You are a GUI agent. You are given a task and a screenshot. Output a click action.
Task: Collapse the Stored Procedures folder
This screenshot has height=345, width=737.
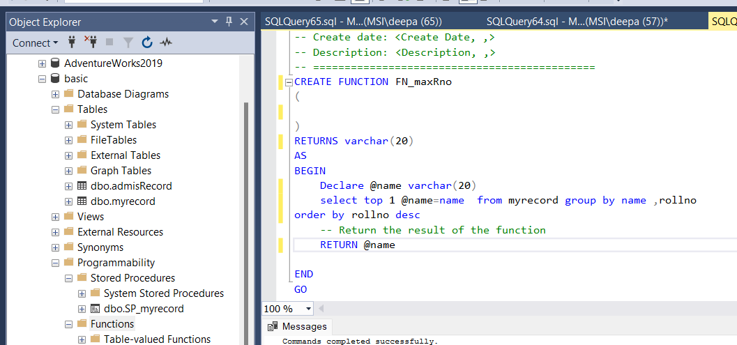coord(68,278)
